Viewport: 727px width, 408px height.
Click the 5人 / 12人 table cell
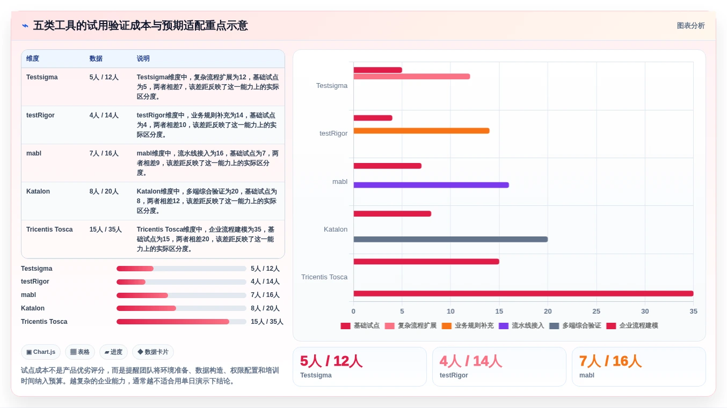click(x=104, y=77)
